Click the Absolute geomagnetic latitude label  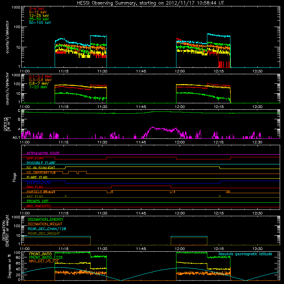pos(245,254)
